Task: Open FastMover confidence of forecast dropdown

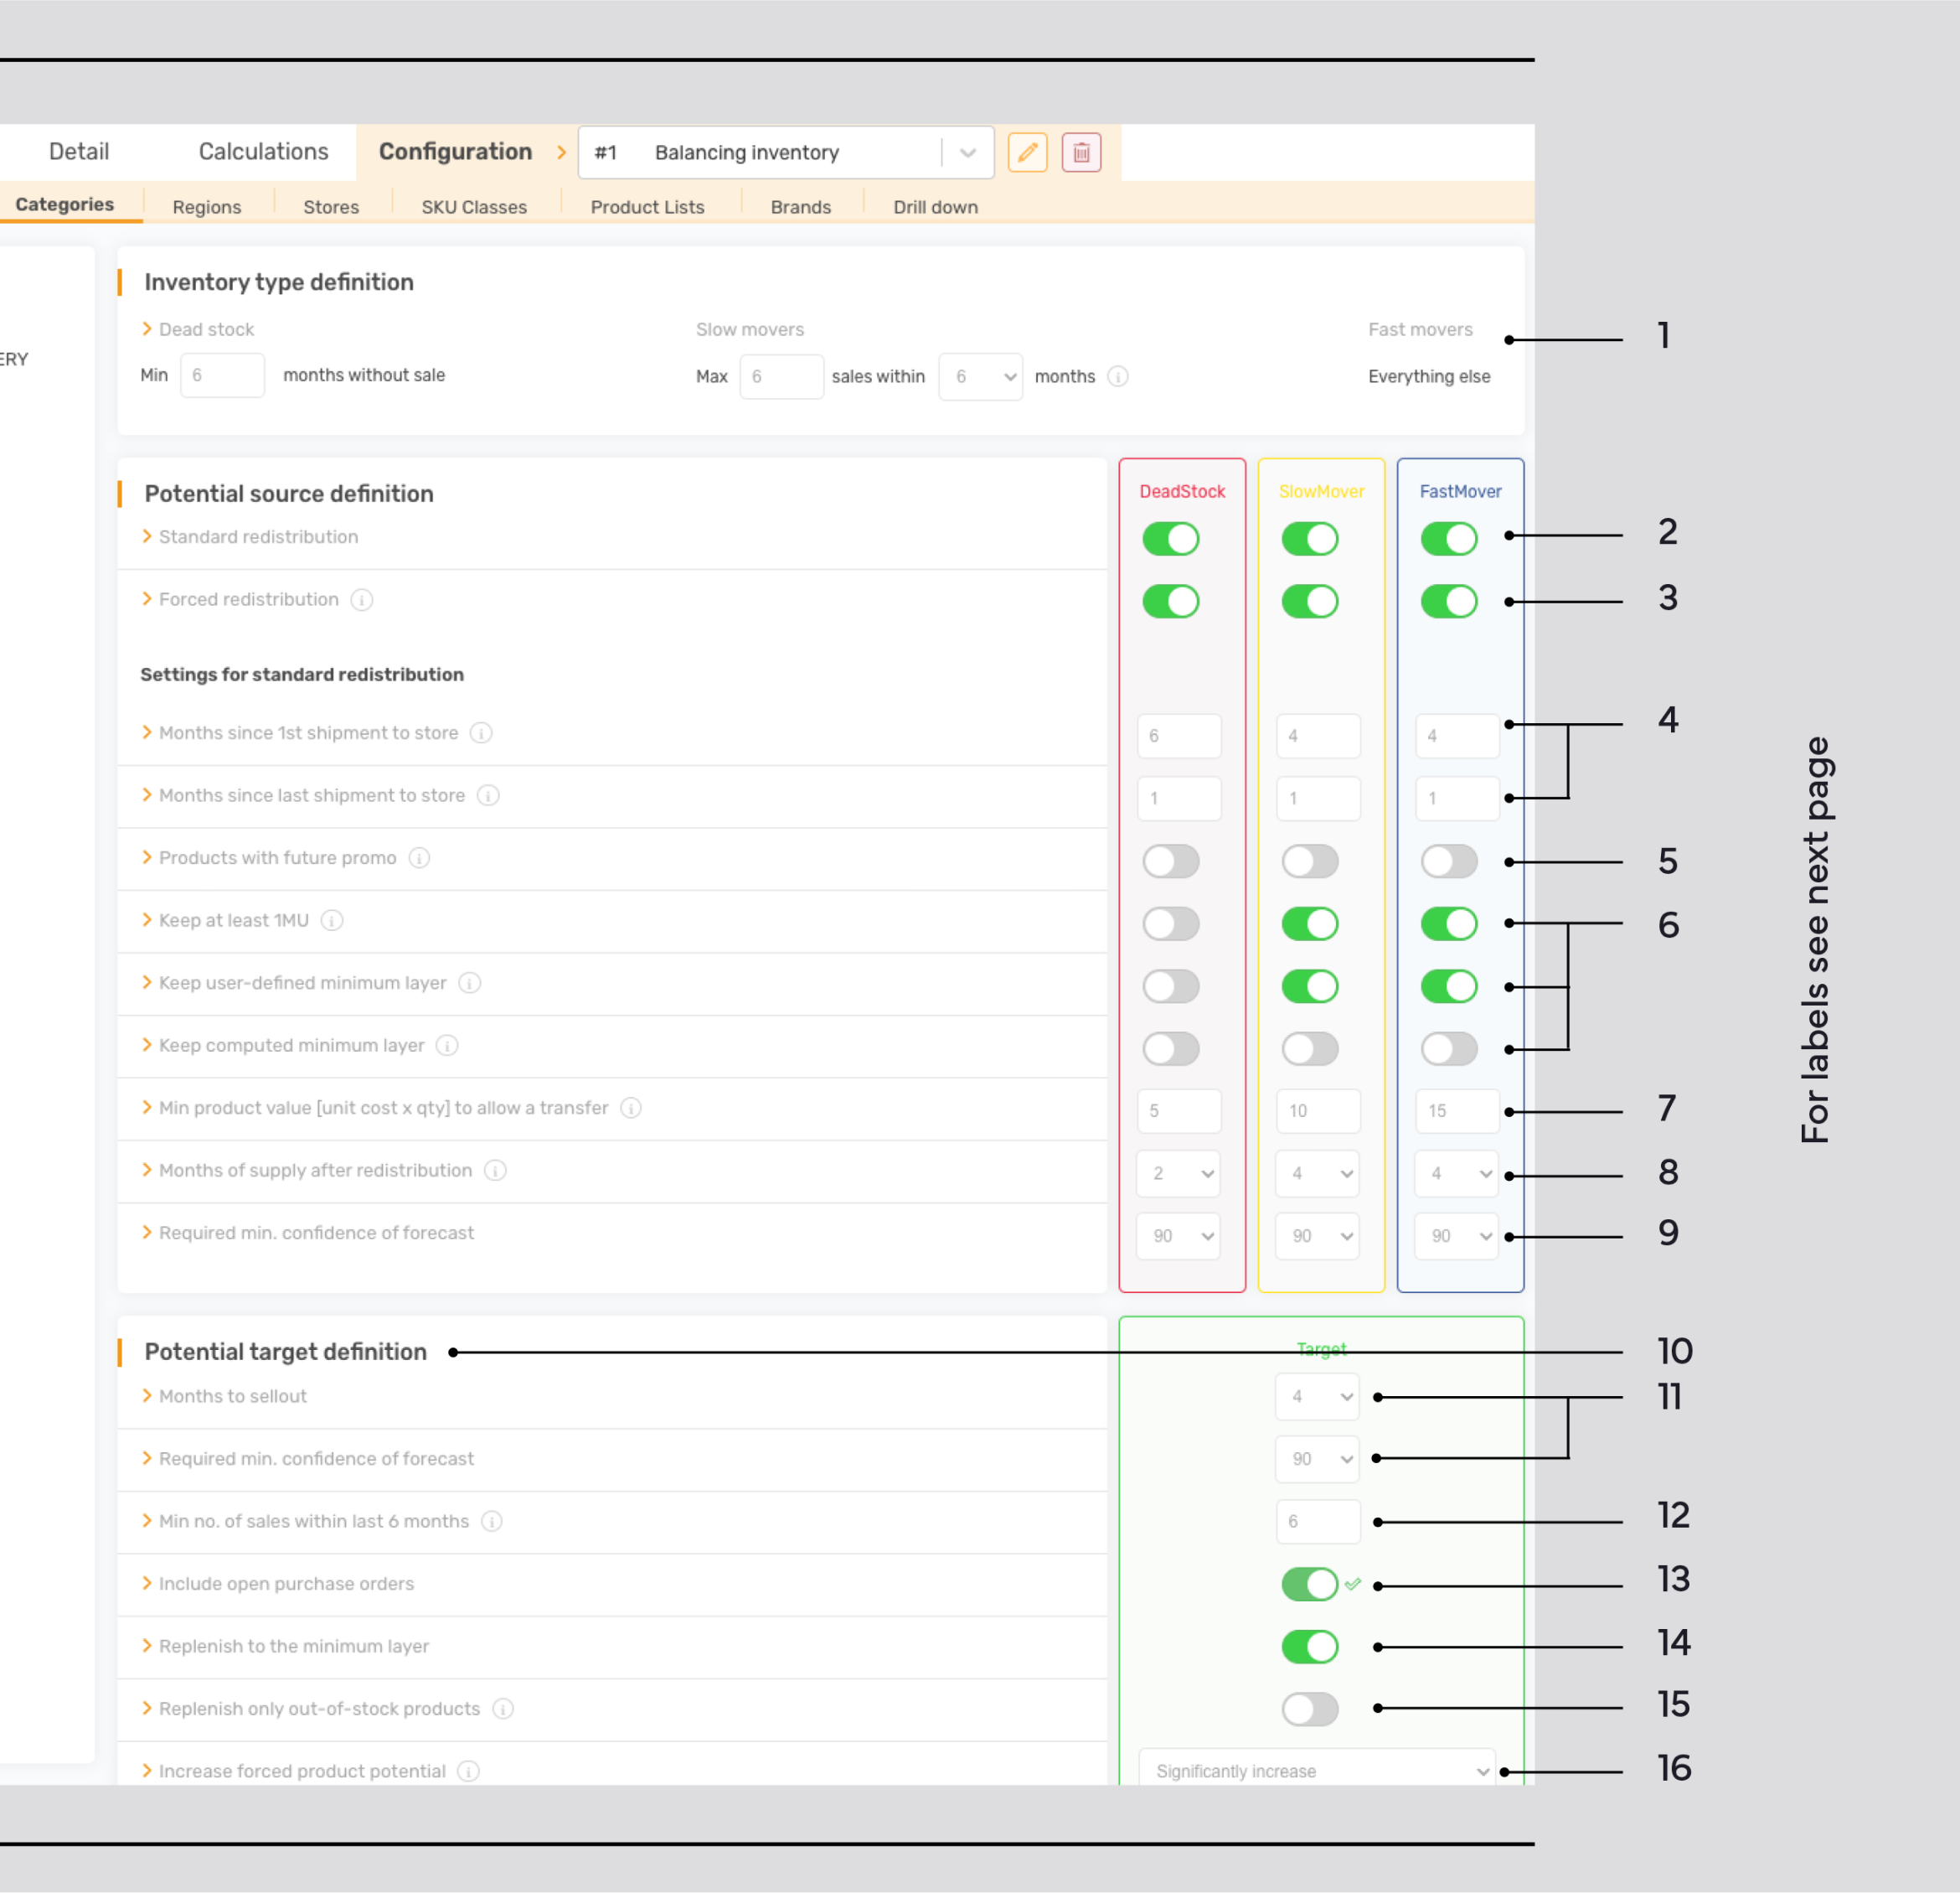Action: tap(1457, 1237)
